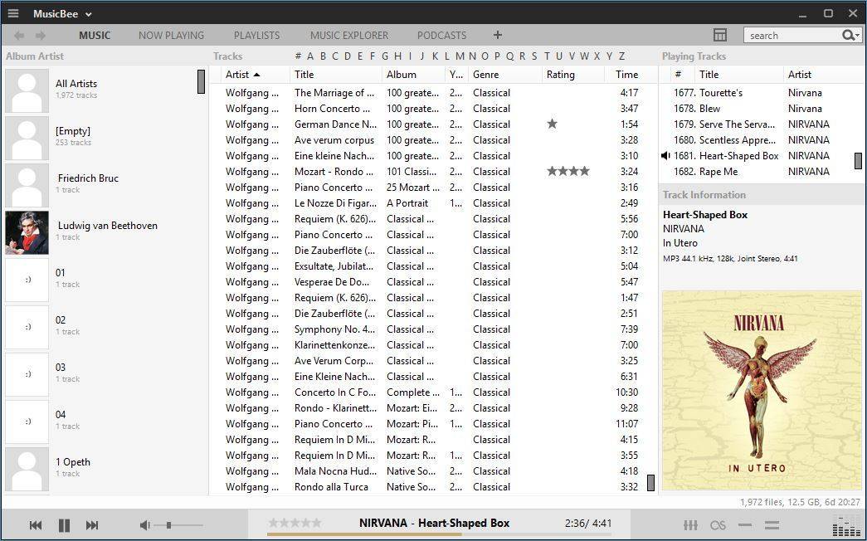Open the PLAYLISTS tab

[256, 36]
